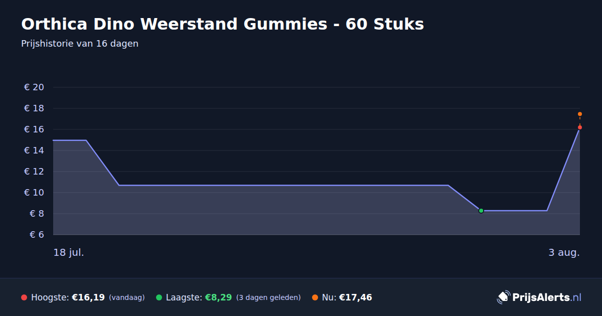
Task: Click the (vandaag) note beside highest price
Action: point(126,297)
